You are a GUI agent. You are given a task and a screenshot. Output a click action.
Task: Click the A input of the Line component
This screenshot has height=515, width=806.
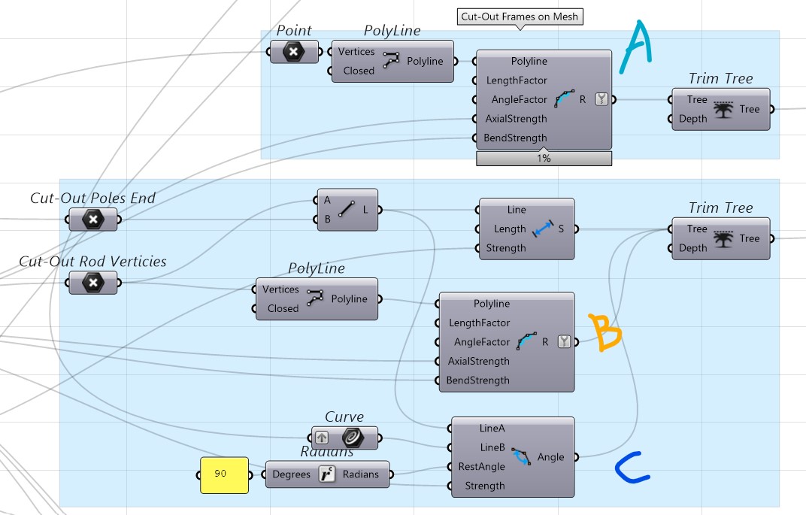(x=327, y=200)
